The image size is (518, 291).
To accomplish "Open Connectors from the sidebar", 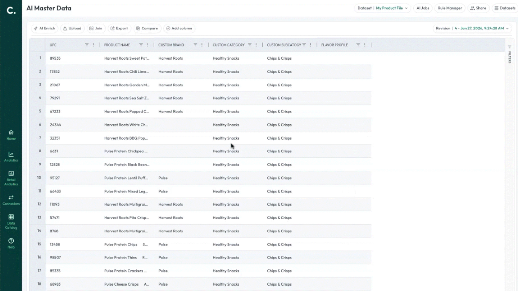I will (x=11, y=200).
